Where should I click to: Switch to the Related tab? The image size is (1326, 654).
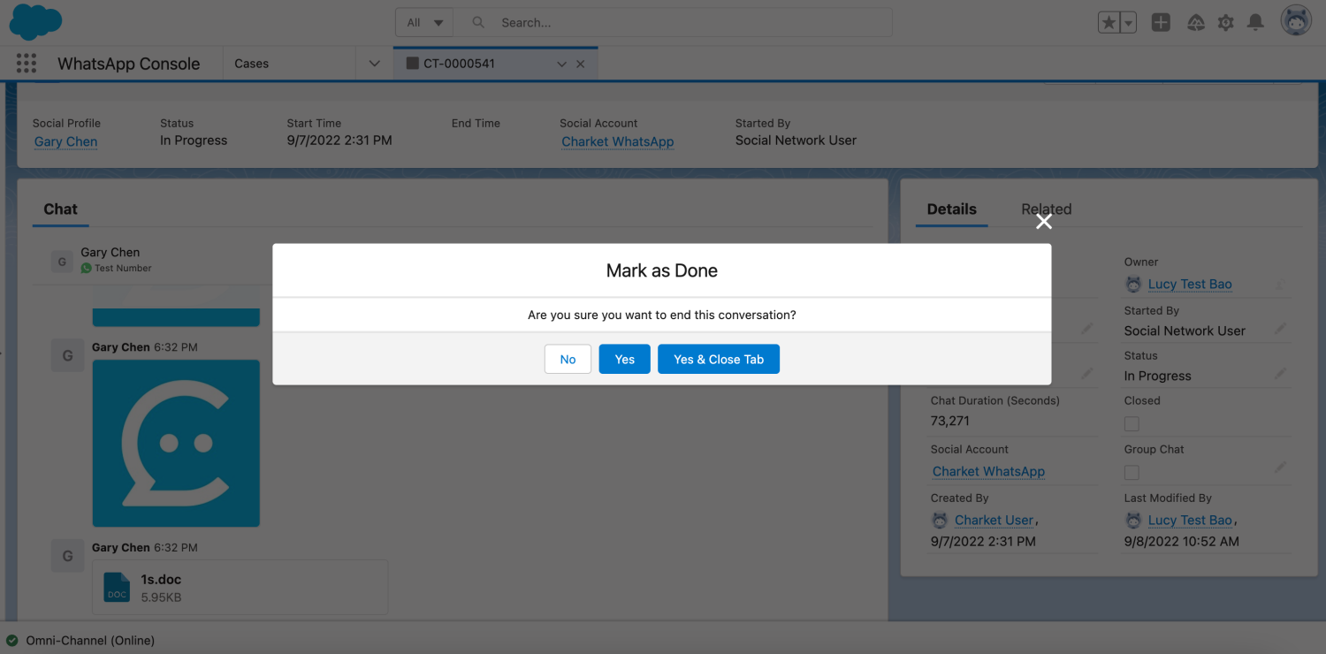coord(1047,209)
